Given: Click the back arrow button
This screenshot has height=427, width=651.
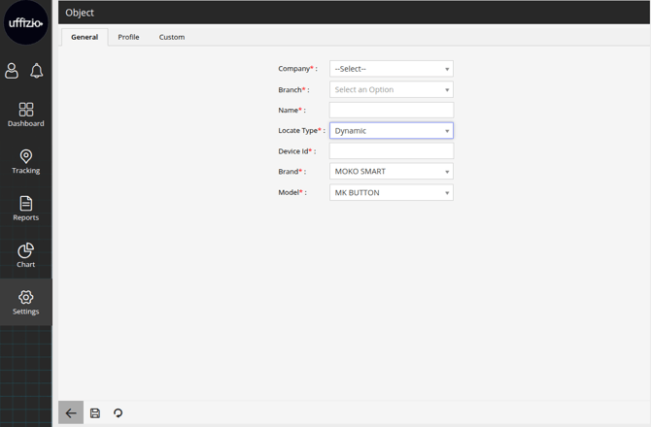Looking at the screenshot, I should [71, 413].
